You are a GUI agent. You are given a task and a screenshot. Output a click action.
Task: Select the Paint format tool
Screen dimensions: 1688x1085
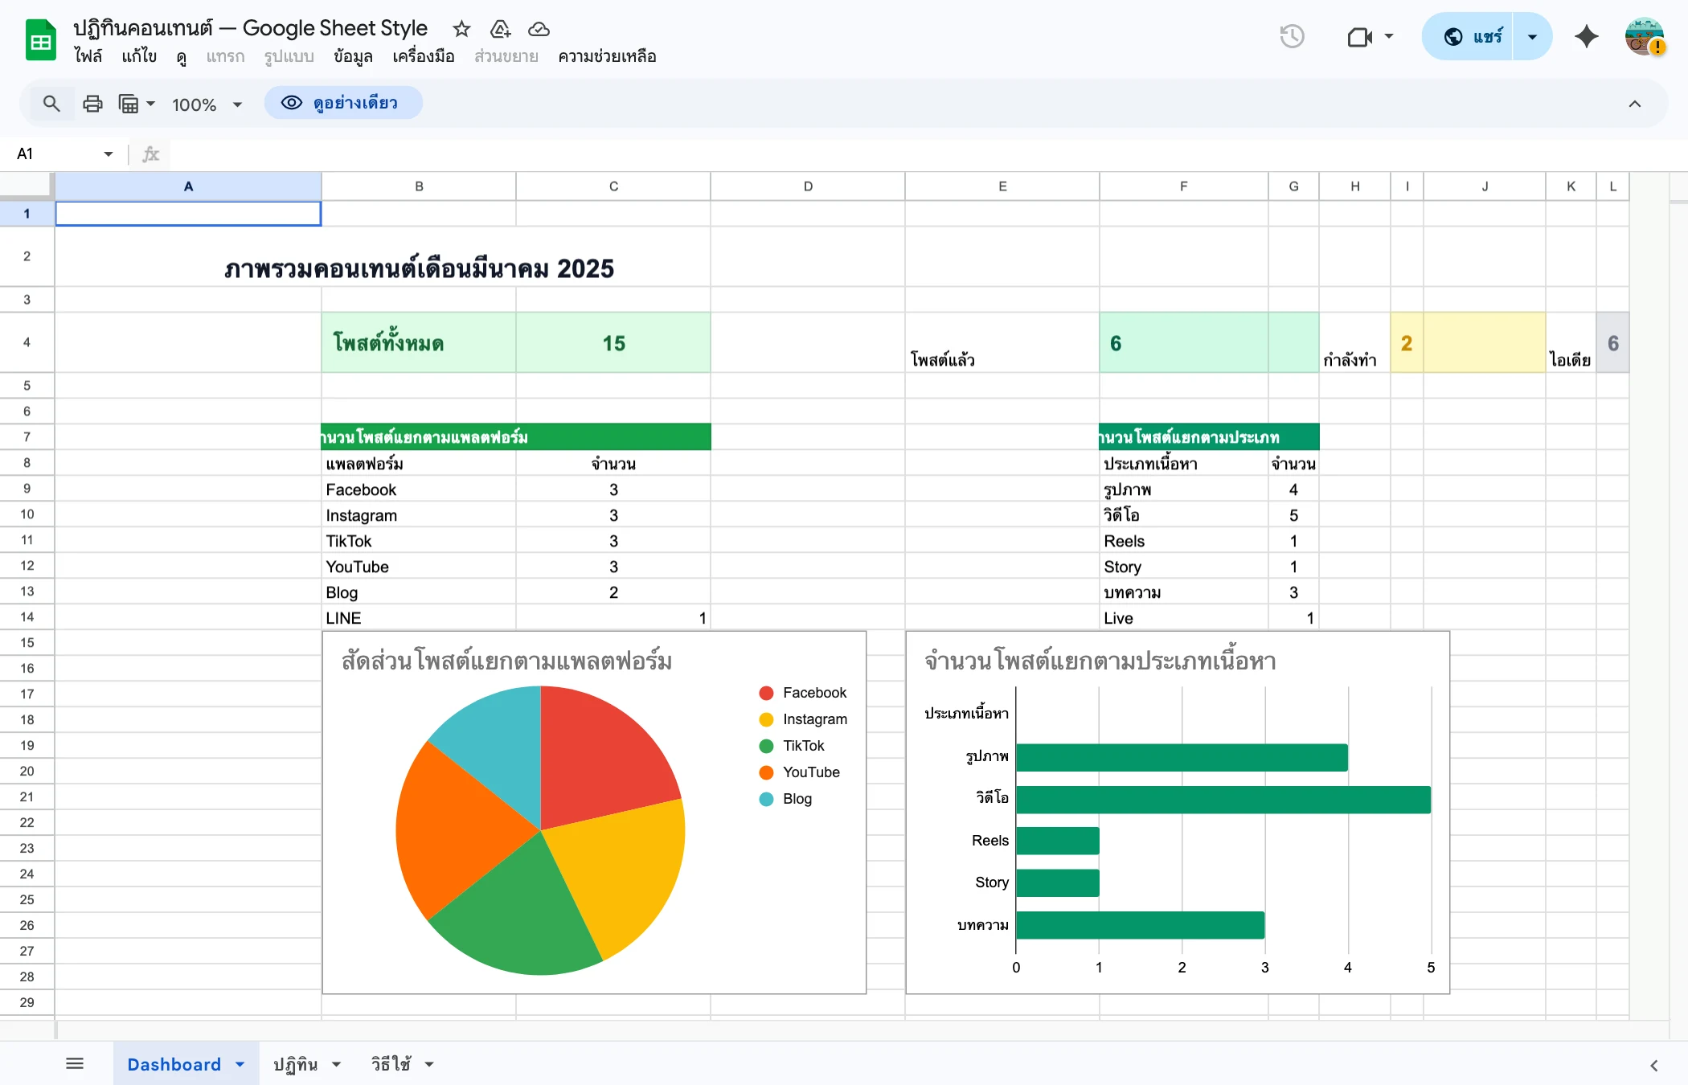tap(130, 104)
